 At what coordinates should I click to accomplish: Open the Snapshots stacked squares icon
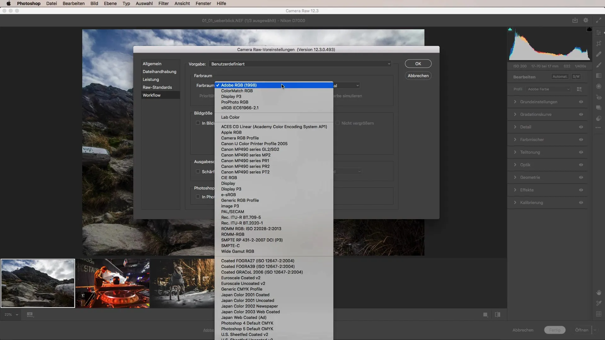pyautogui.click(x=599, y=108)
